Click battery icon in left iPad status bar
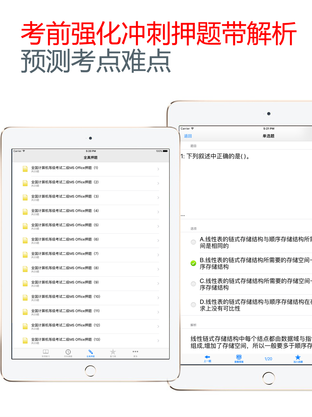 coord(165,151)
